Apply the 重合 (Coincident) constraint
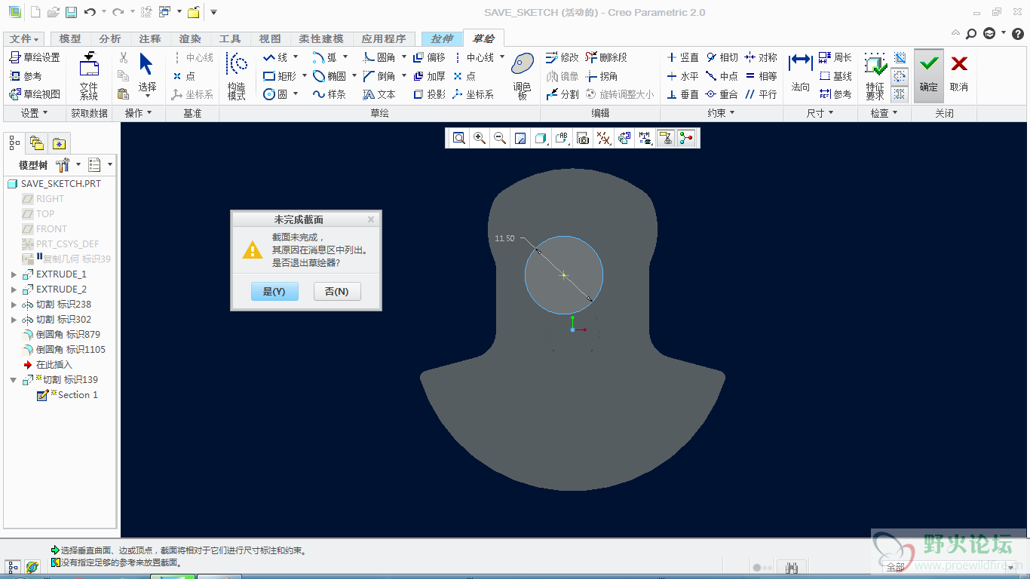Image resolution: width=1030 pixels, height=579 pixels. point(722,94)
